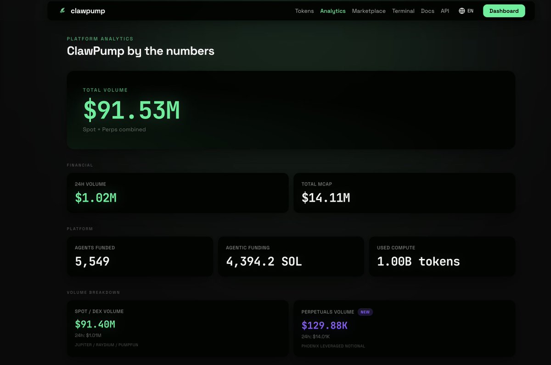The image size is (551, 365).
Task: Click the green Dashboard button
Action: (504, 11)
